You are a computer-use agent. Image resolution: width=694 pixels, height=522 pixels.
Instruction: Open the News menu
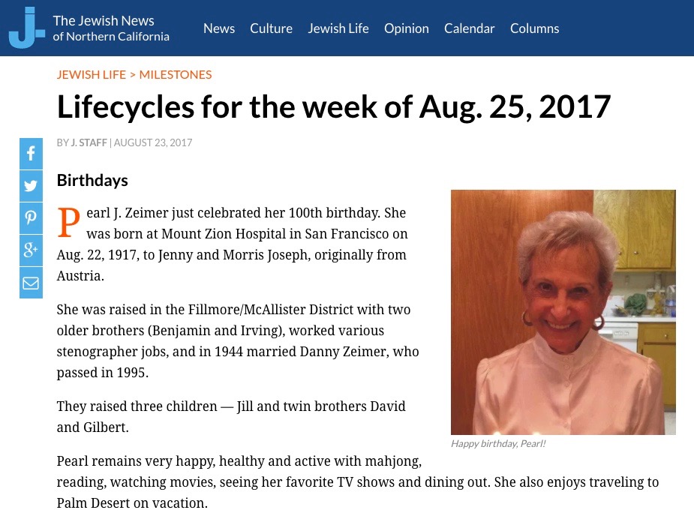(219, 28)
